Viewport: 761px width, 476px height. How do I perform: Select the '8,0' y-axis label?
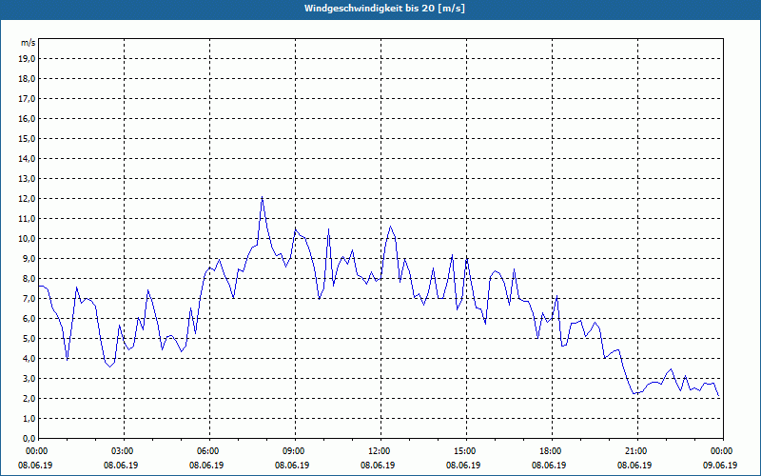tap(29, 278)
